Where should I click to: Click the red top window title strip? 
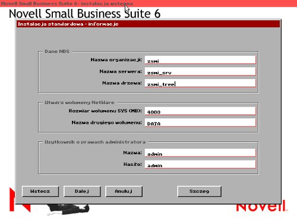tap(148, 4)
